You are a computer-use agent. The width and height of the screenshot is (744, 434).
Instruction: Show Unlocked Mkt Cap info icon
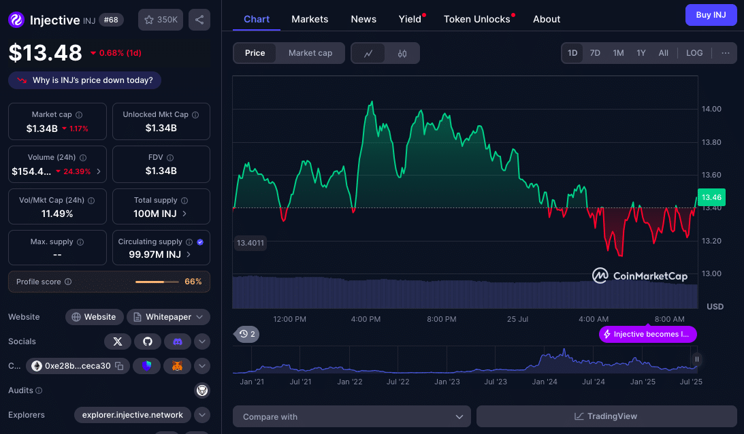(x=195, y=115)
